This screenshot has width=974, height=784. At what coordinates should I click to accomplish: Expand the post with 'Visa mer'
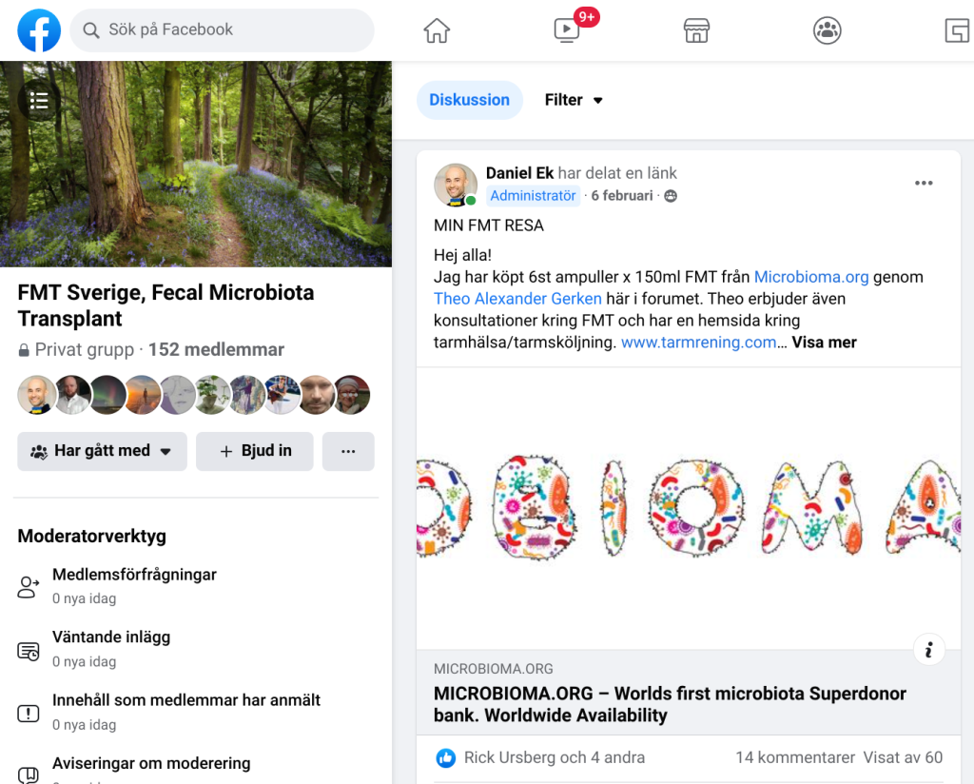pos(824,342)
